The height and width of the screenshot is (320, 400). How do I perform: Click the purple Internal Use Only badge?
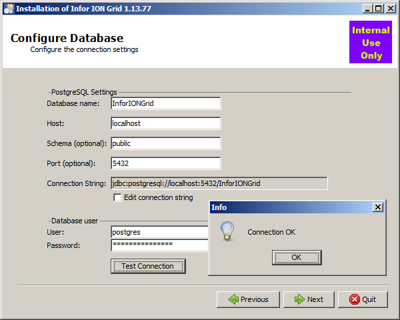pyautogui.click(x=371, y=43)
